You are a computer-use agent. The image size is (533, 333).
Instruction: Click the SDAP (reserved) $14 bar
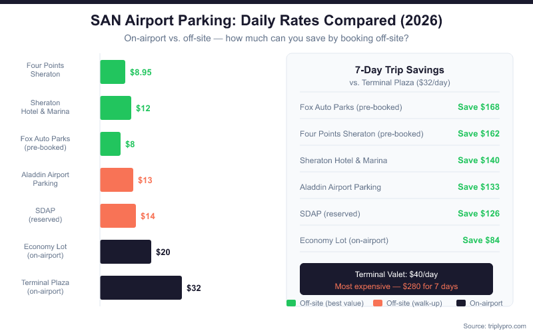tap(118, 216)
